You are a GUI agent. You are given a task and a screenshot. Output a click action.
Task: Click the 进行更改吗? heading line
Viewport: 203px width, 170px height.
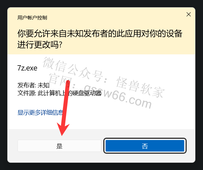(40, 44)
